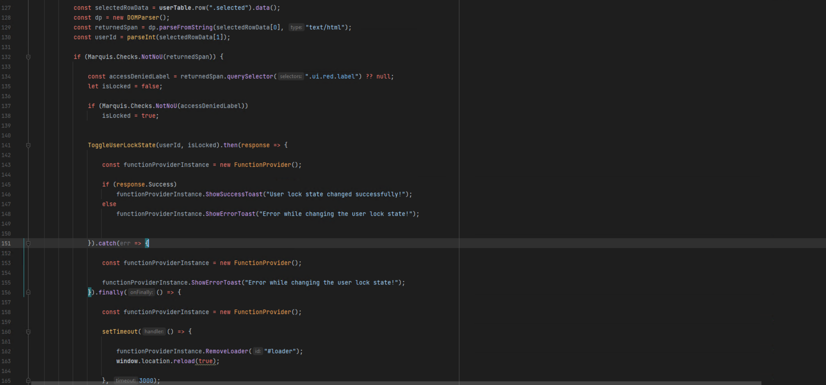The image size is (826, 385).
Task: Click the fold-end marker at line 165
Action: coord(28,381)
